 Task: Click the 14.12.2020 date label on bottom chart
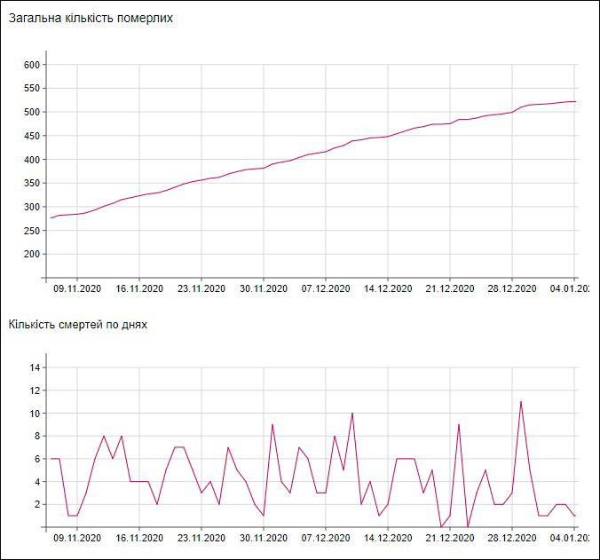pyautogui.click(x=388, y=538)
